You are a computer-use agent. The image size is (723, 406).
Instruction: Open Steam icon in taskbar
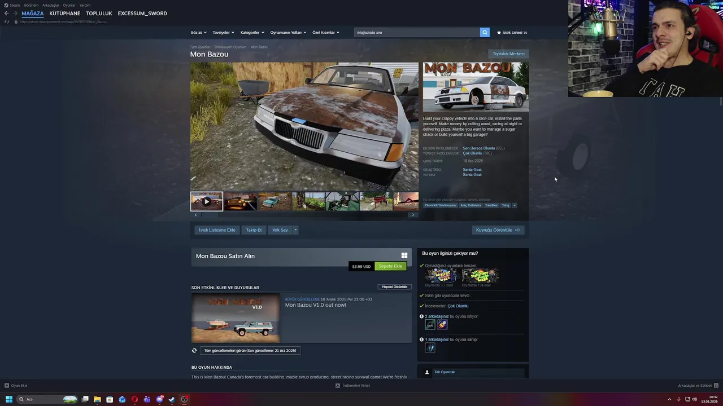click(172, 399)
